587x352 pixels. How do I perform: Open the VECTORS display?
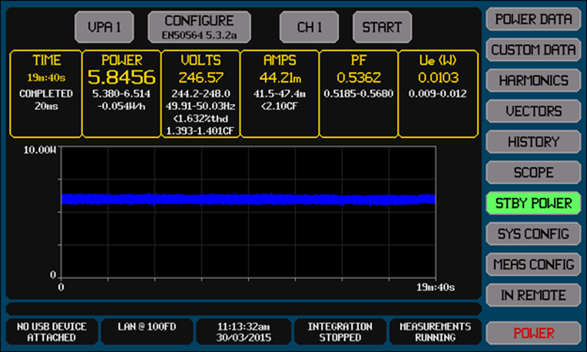pyautogui.click(x=533, y=111)
